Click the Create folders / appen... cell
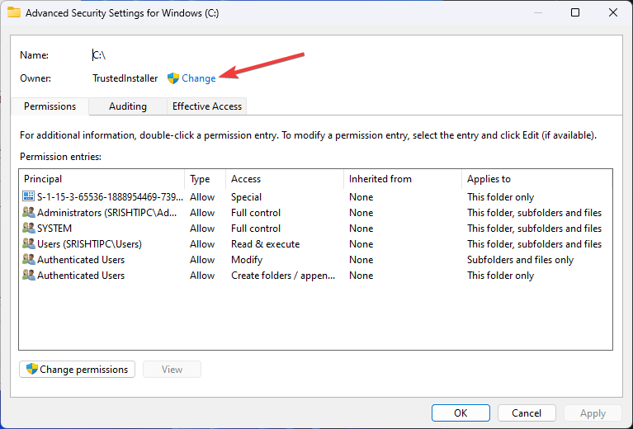 [283, 276]
